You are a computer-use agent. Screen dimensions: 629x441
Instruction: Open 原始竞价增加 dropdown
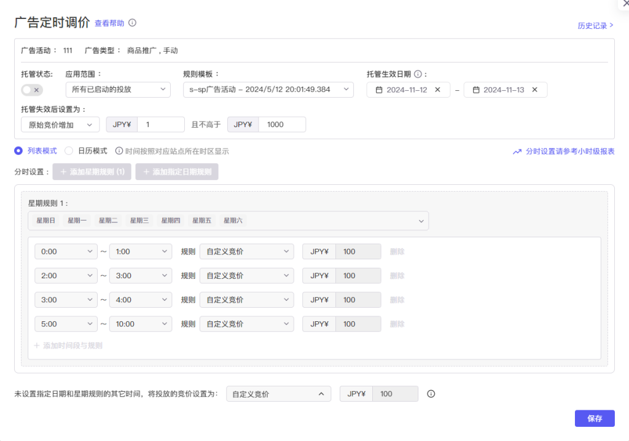point(60,125)
